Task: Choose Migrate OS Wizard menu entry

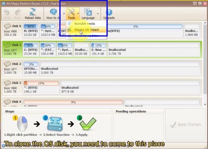Action: [x=86, y=30]
